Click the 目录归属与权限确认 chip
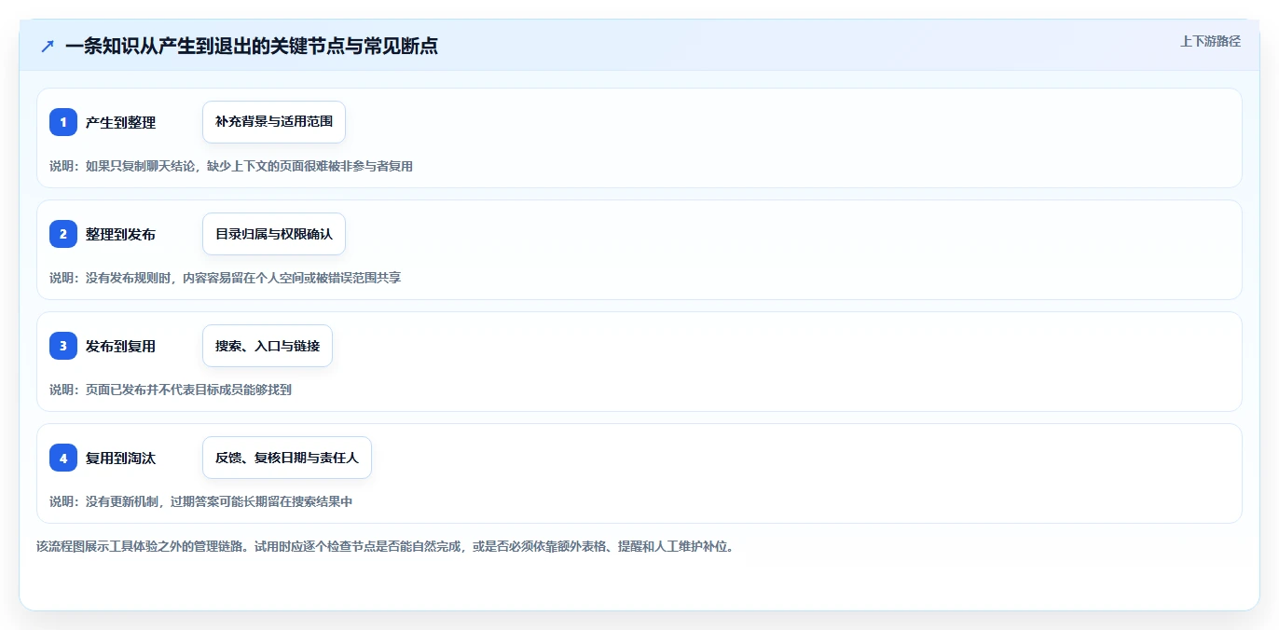Image resolution: width=1279 pixels, height=630 pixels. (274, 234)
